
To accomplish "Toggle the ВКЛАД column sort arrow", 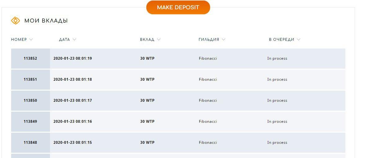I will coord(159,40).
